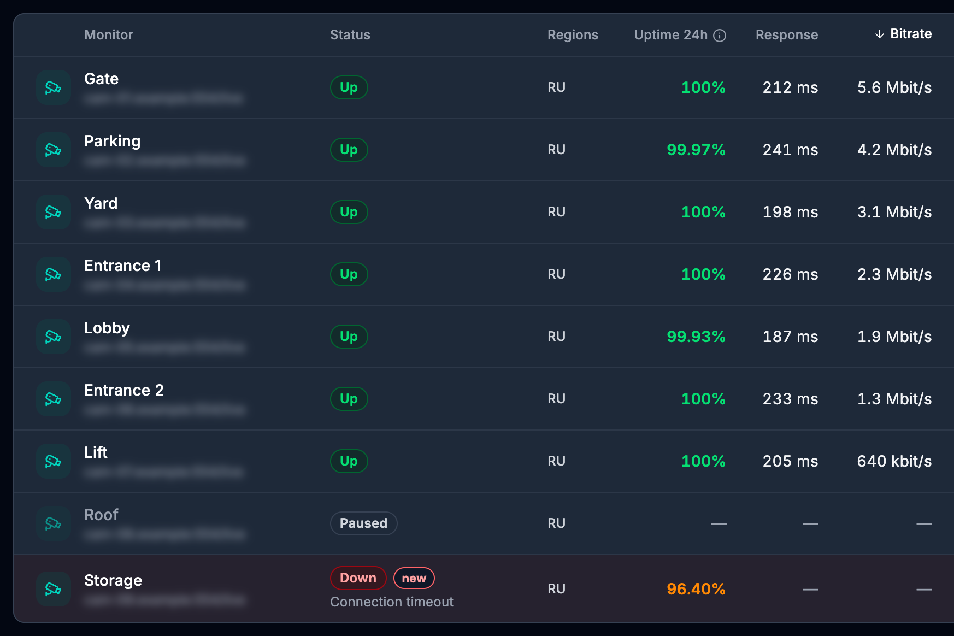This screenshot has width=954, height=636.
Task: Open the Entrance 1 monitor name
Action: click(123, 266)
